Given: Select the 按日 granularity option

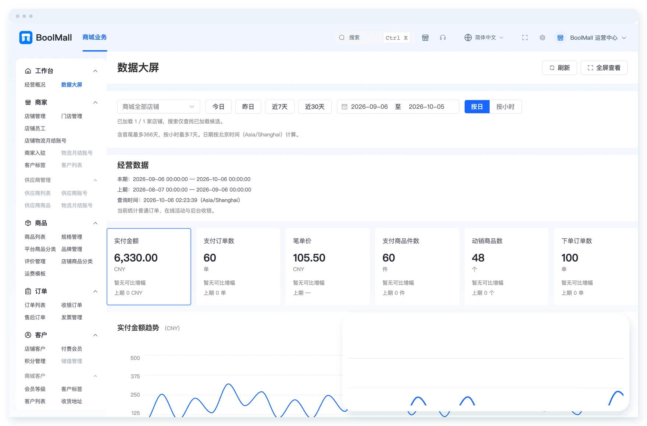Looking at the screenshot, I should click(x=477, y=107).
